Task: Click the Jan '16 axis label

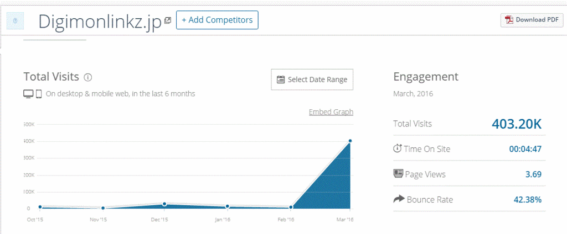Action: pyautogui.click(x=223, y=220)
